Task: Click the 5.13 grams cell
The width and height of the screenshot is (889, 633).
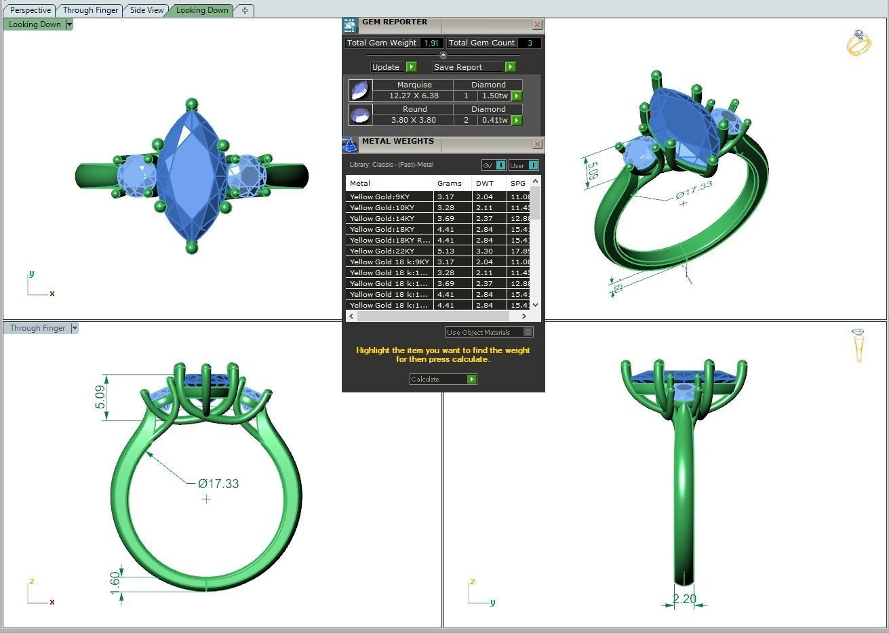Action: point(452,251)
